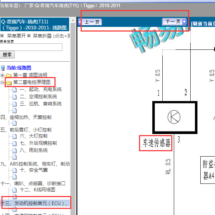Collapse the 第二章电控原理图 minus toggle
The width and height of the screenshot is (215, 215).
[2, 82]
